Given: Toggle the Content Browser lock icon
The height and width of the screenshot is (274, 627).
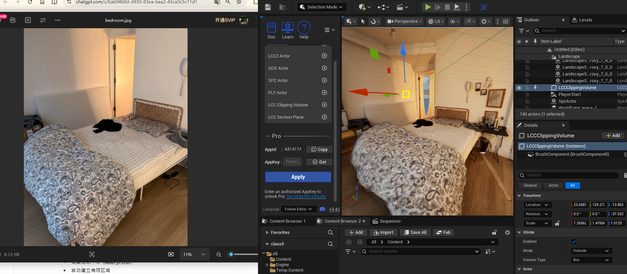Looking at the screenshot, I should (494, 233).
